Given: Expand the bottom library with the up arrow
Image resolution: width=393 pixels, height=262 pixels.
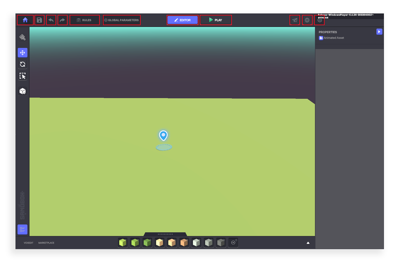Looking at the screenshot, I should point(308,243).
